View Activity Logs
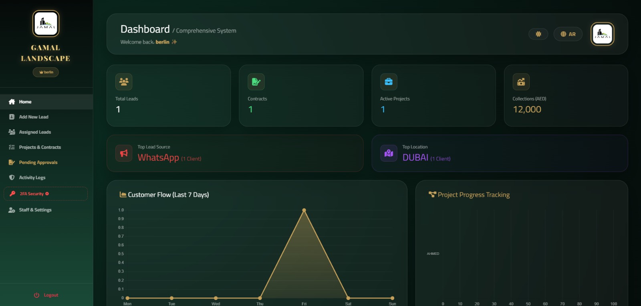This screenshot has width=641, height=306. [46, 178]
